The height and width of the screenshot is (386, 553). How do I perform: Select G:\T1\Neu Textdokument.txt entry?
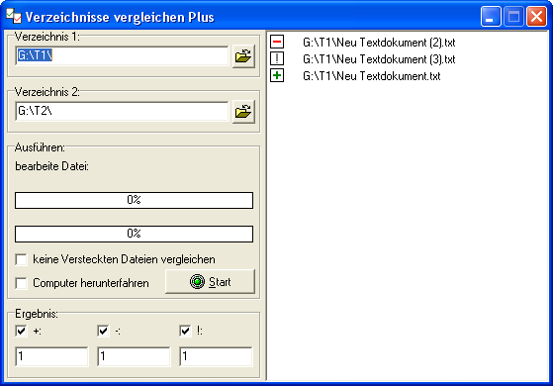point(371,76)
